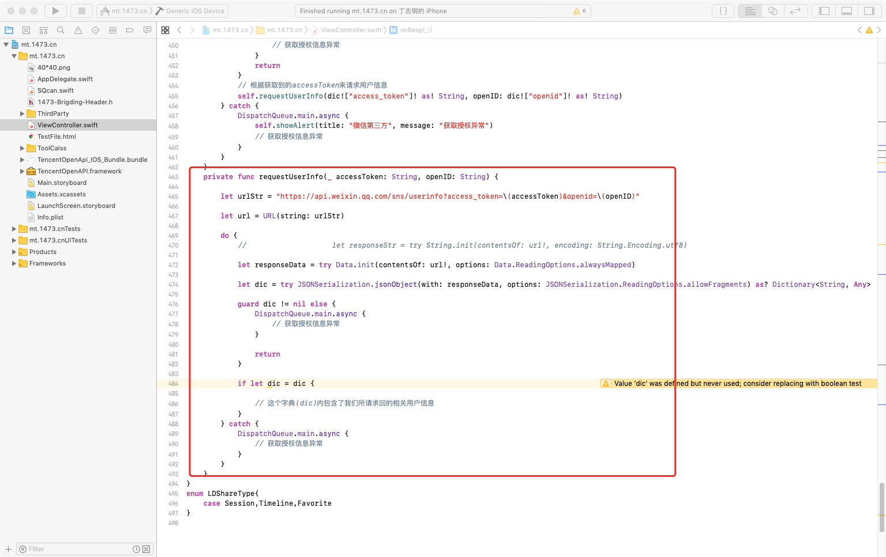Screen dimensions: 886x557
Task: Open the Find navigator magnifier icon
Action: tap(61, 30)
